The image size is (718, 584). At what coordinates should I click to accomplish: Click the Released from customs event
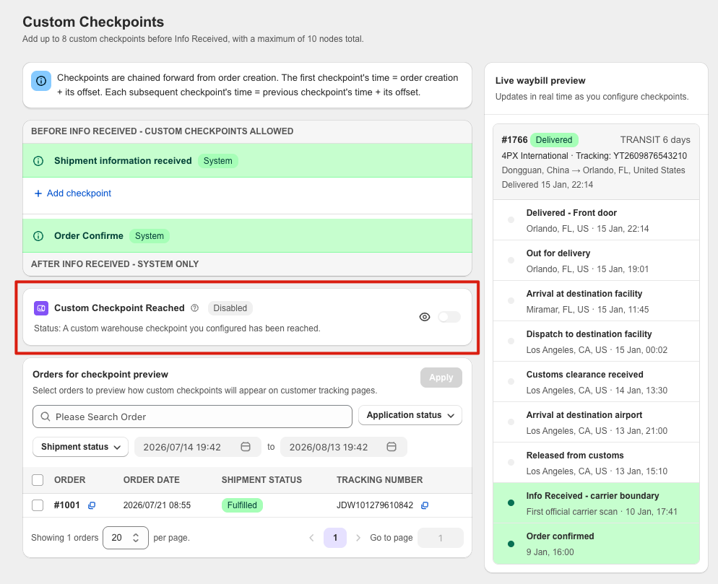pos(596,462)
